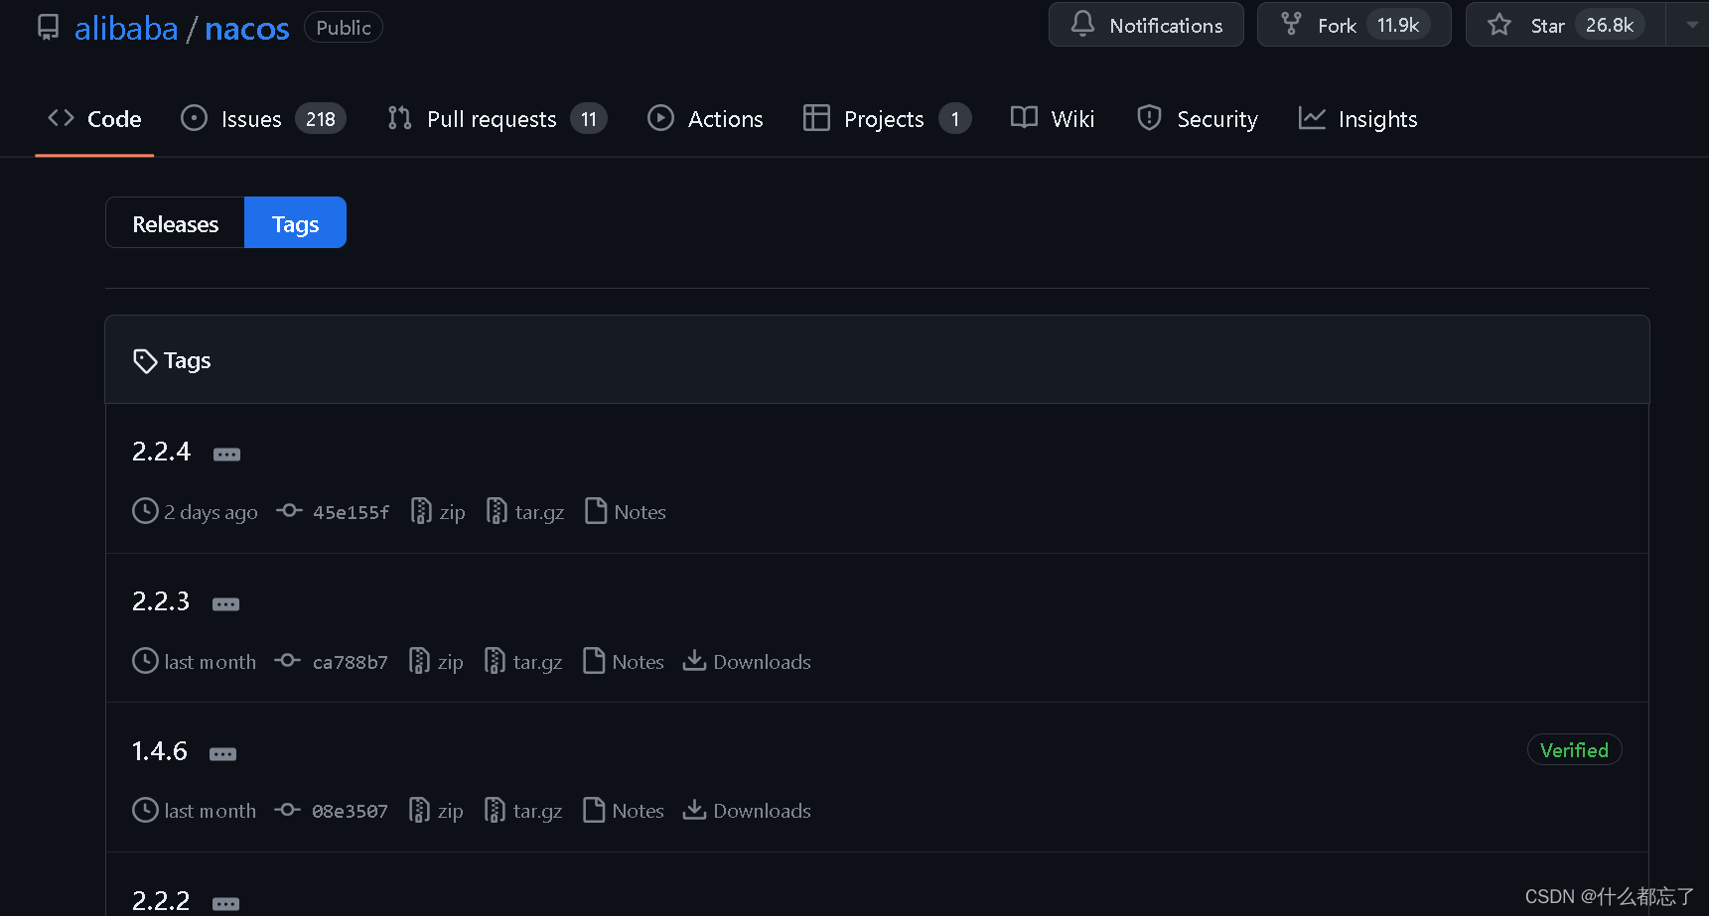Download zip for tag 2.2.4
This screenshot has width=1709, height=916.
pyautogui.click(x=438, y=511)
